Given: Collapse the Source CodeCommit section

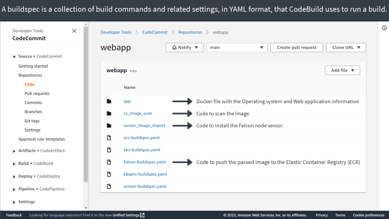Looking at the screenshot, I should point(14,57).
